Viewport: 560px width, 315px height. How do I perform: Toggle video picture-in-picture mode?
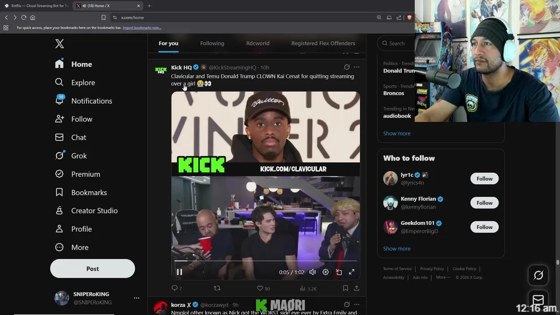(x=339, y=272)
